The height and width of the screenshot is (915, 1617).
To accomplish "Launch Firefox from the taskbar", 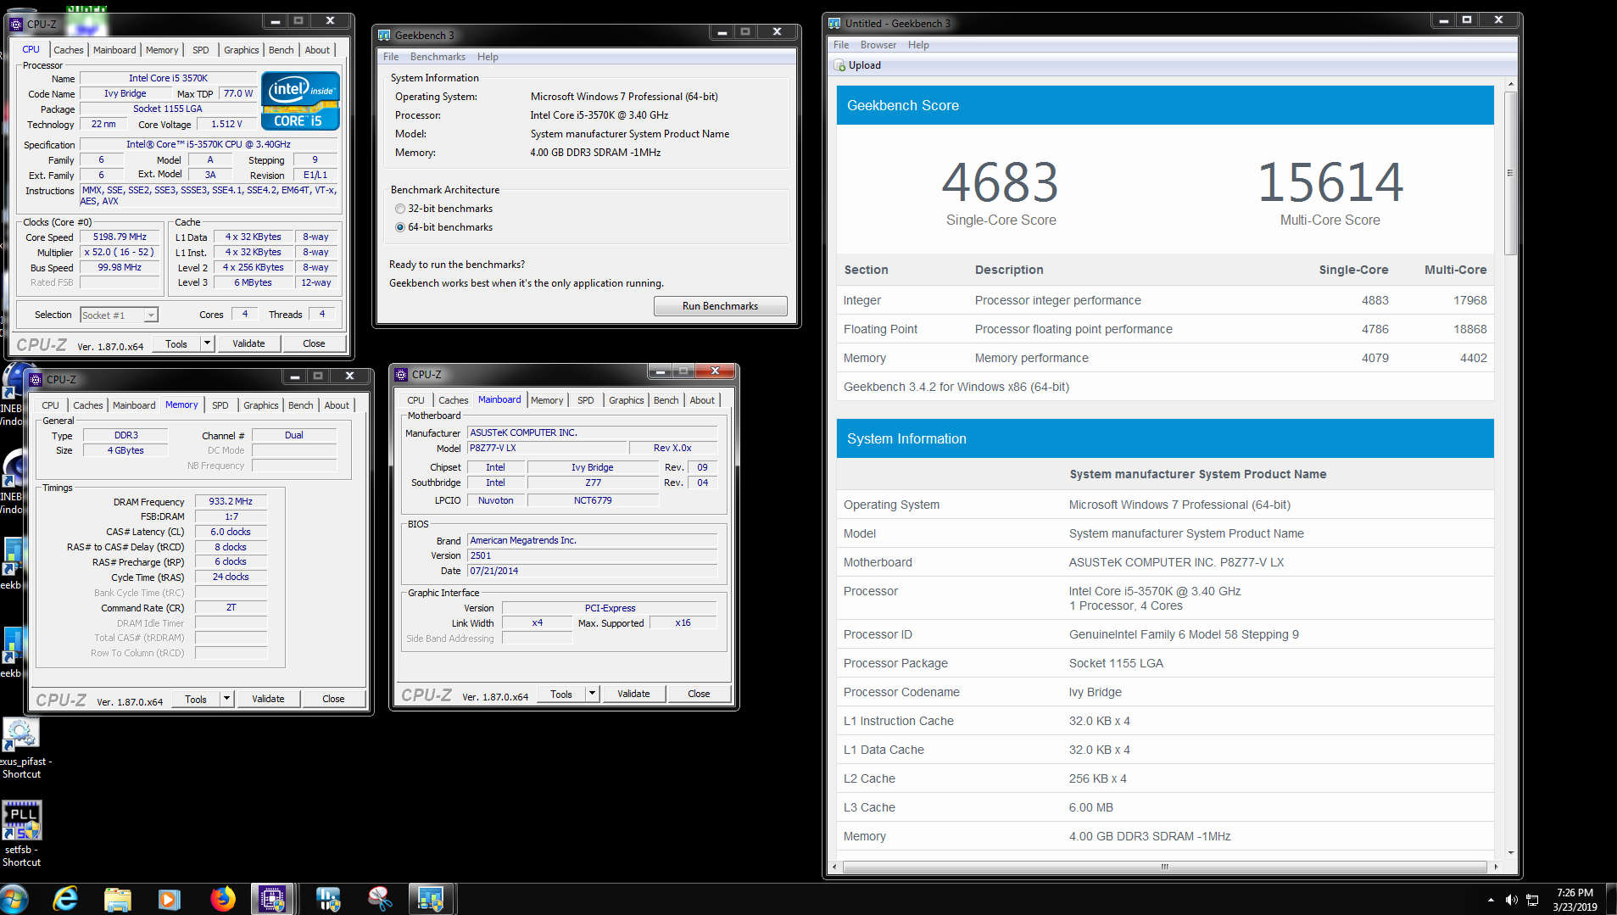I will pyautogui.click(x=222, y=899).
